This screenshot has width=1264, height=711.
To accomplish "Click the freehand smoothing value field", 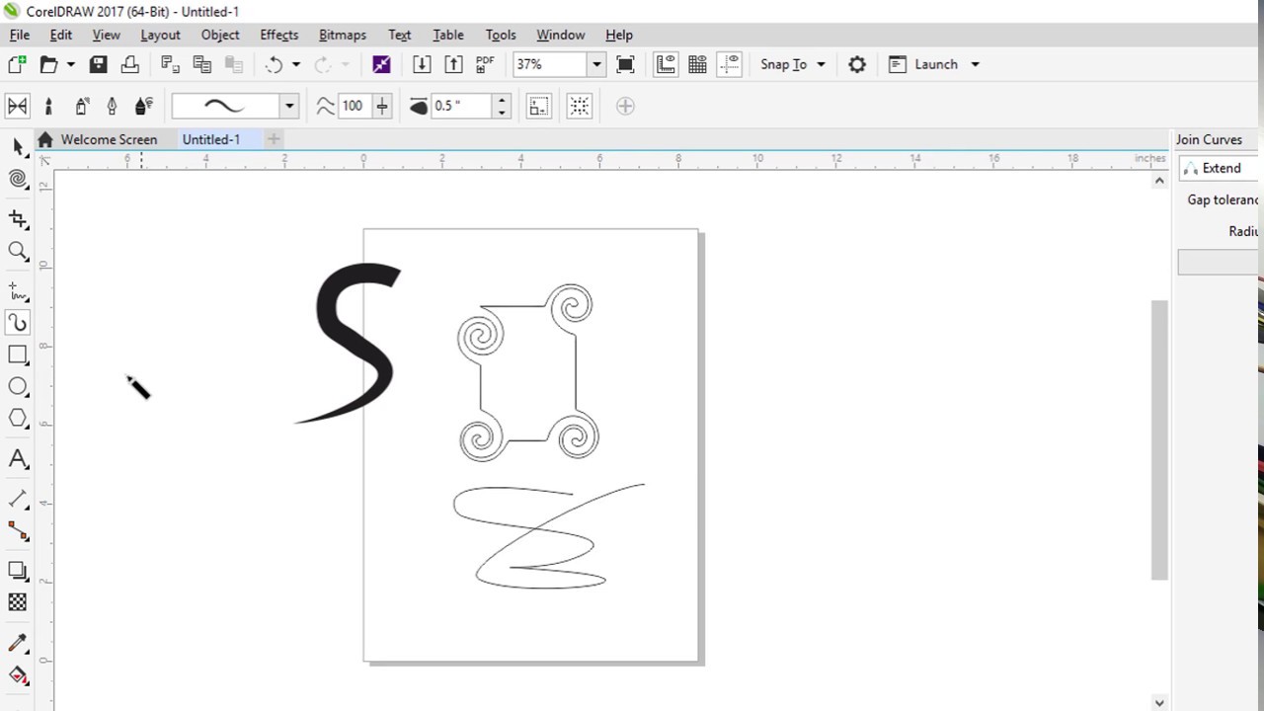I will tap(355, 106).
